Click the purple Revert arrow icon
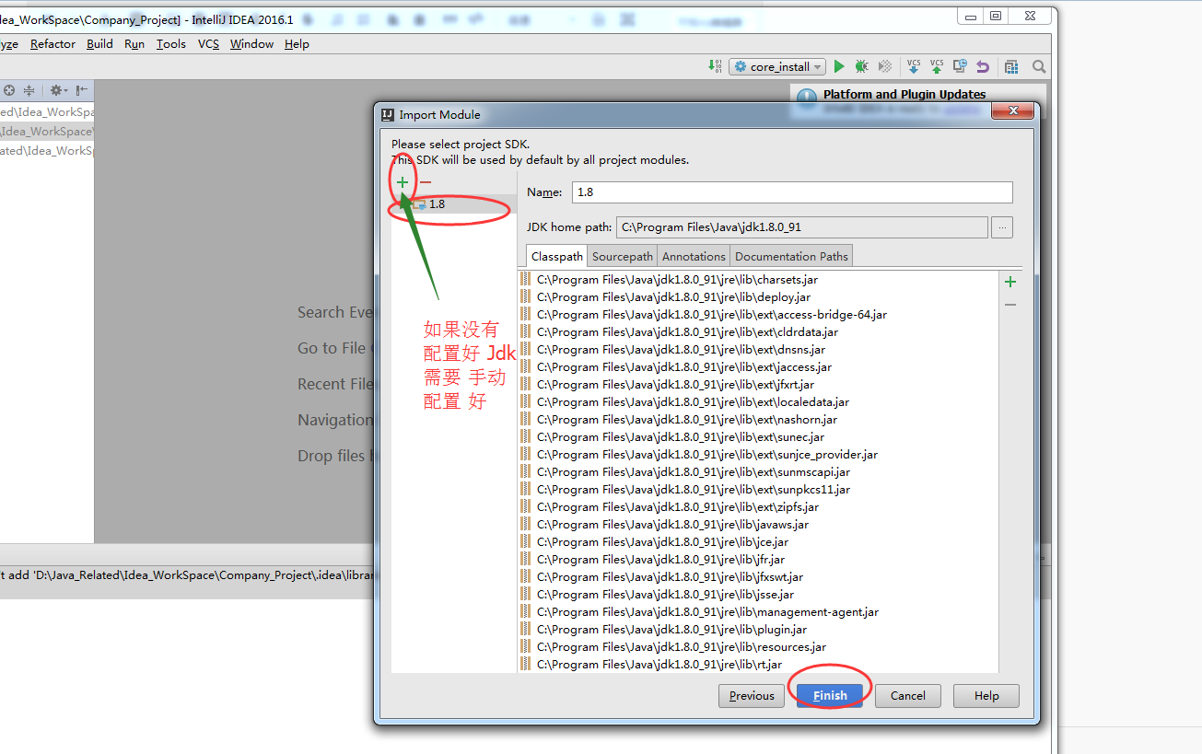Screen dimensions: 1202x754 tap(983, 66)
